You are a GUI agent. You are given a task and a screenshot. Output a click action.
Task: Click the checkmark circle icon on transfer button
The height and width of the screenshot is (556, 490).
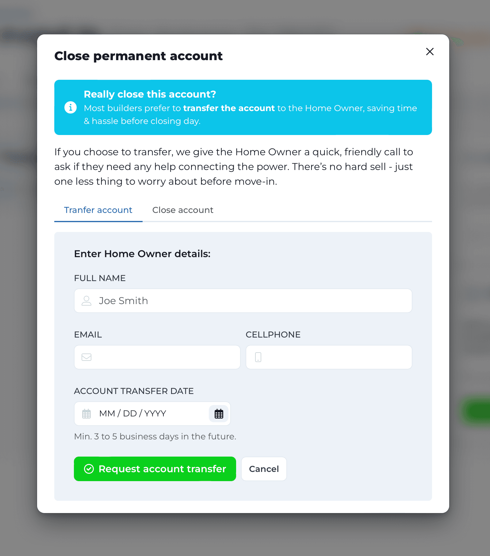coord(89,469)
